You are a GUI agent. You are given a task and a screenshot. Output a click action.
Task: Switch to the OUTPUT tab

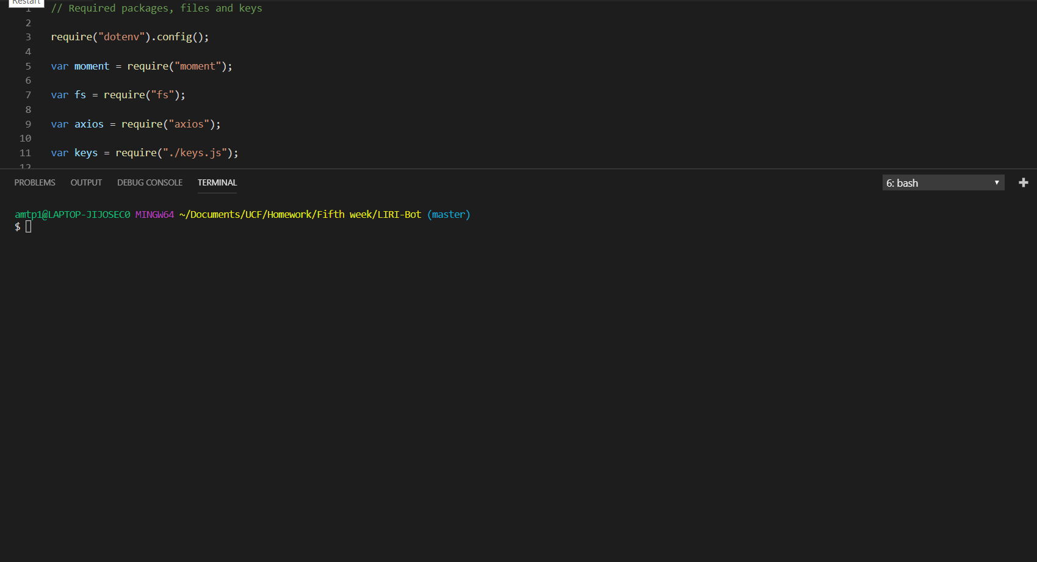pyautogui.click(x=85, y=182)
